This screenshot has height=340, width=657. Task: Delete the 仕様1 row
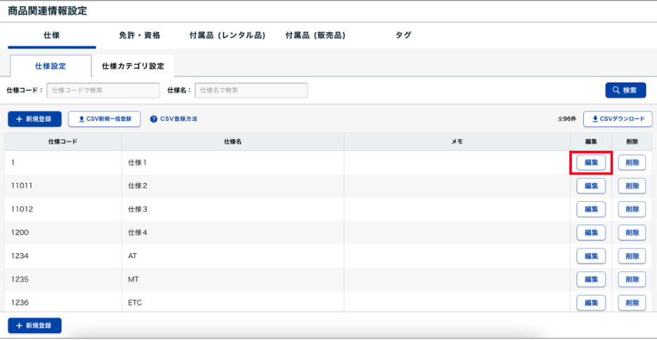(x=632, y=163)
